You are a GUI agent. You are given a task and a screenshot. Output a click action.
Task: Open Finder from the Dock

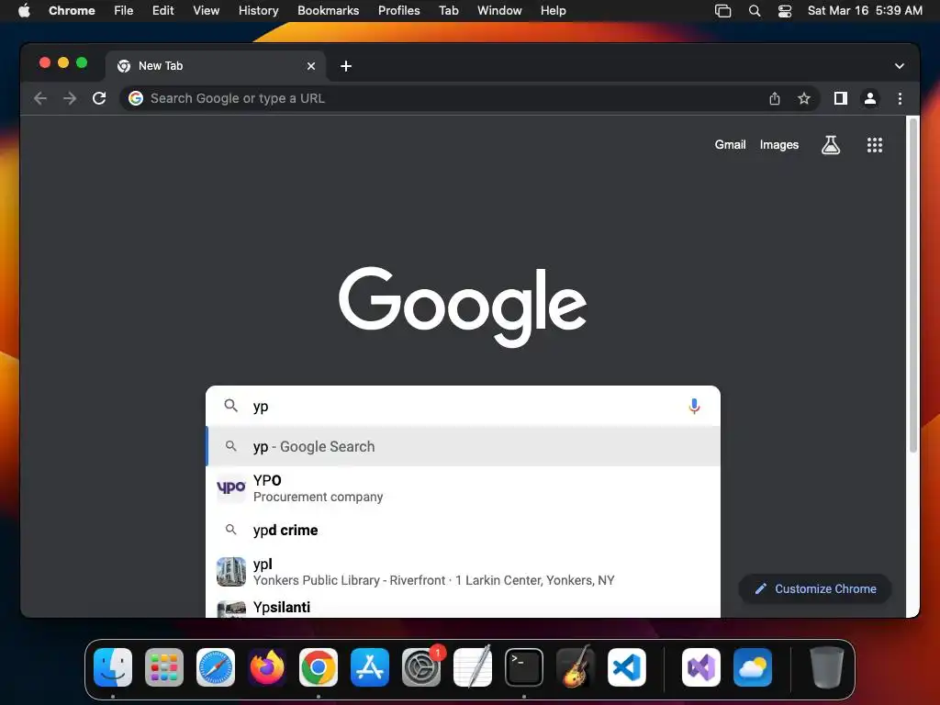pyautogui.click(x=113, y=667)
